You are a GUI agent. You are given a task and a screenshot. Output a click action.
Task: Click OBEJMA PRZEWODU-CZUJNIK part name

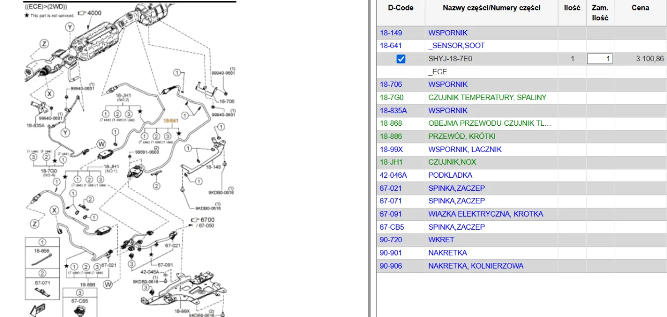click(489, 123)
